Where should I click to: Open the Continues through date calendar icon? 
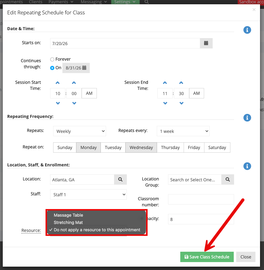(x=84, y=68)
